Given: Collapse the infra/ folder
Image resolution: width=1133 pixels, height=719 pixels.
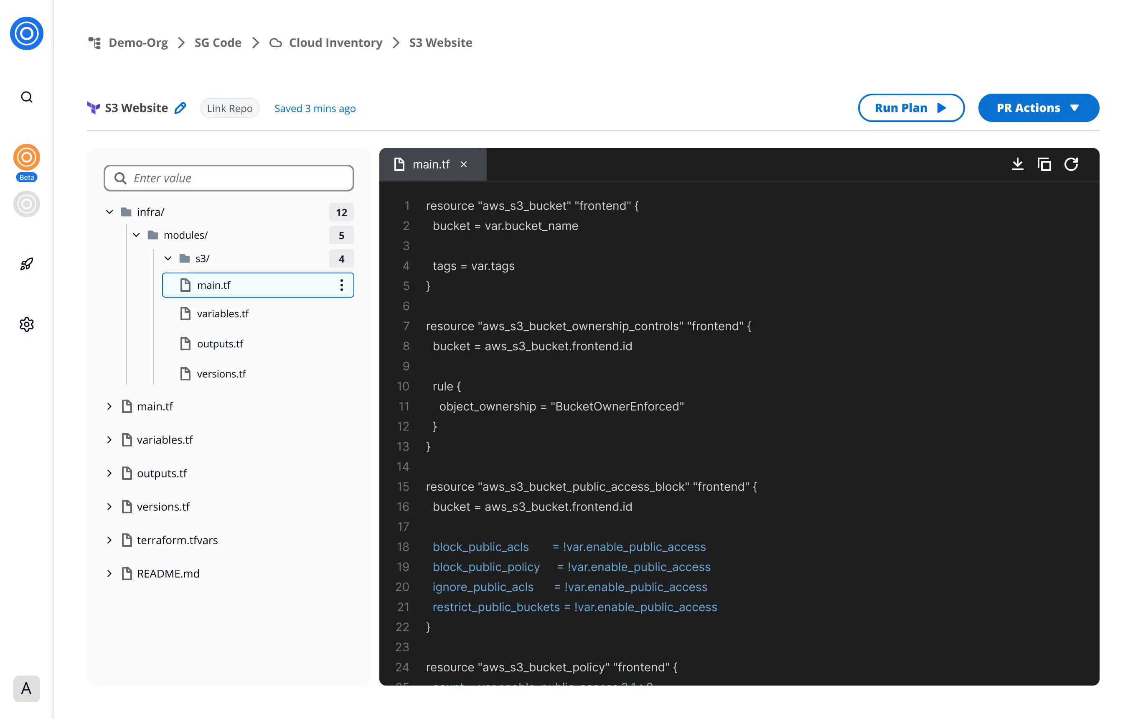Looking at the screenshot, I should [109, 212].
